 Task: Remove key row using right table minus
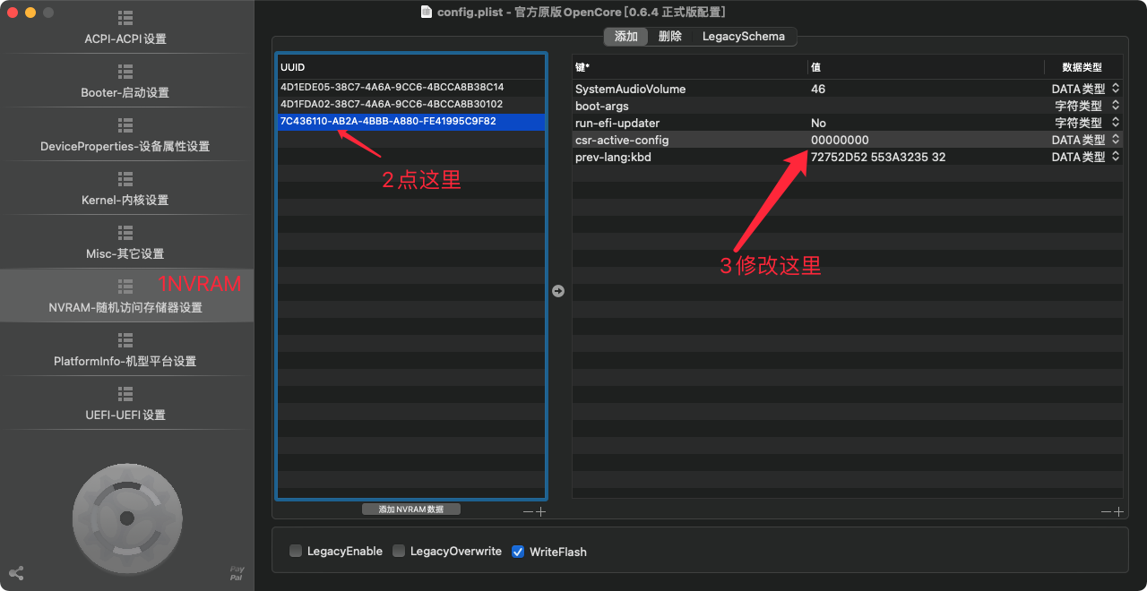tap(1106, 511)
